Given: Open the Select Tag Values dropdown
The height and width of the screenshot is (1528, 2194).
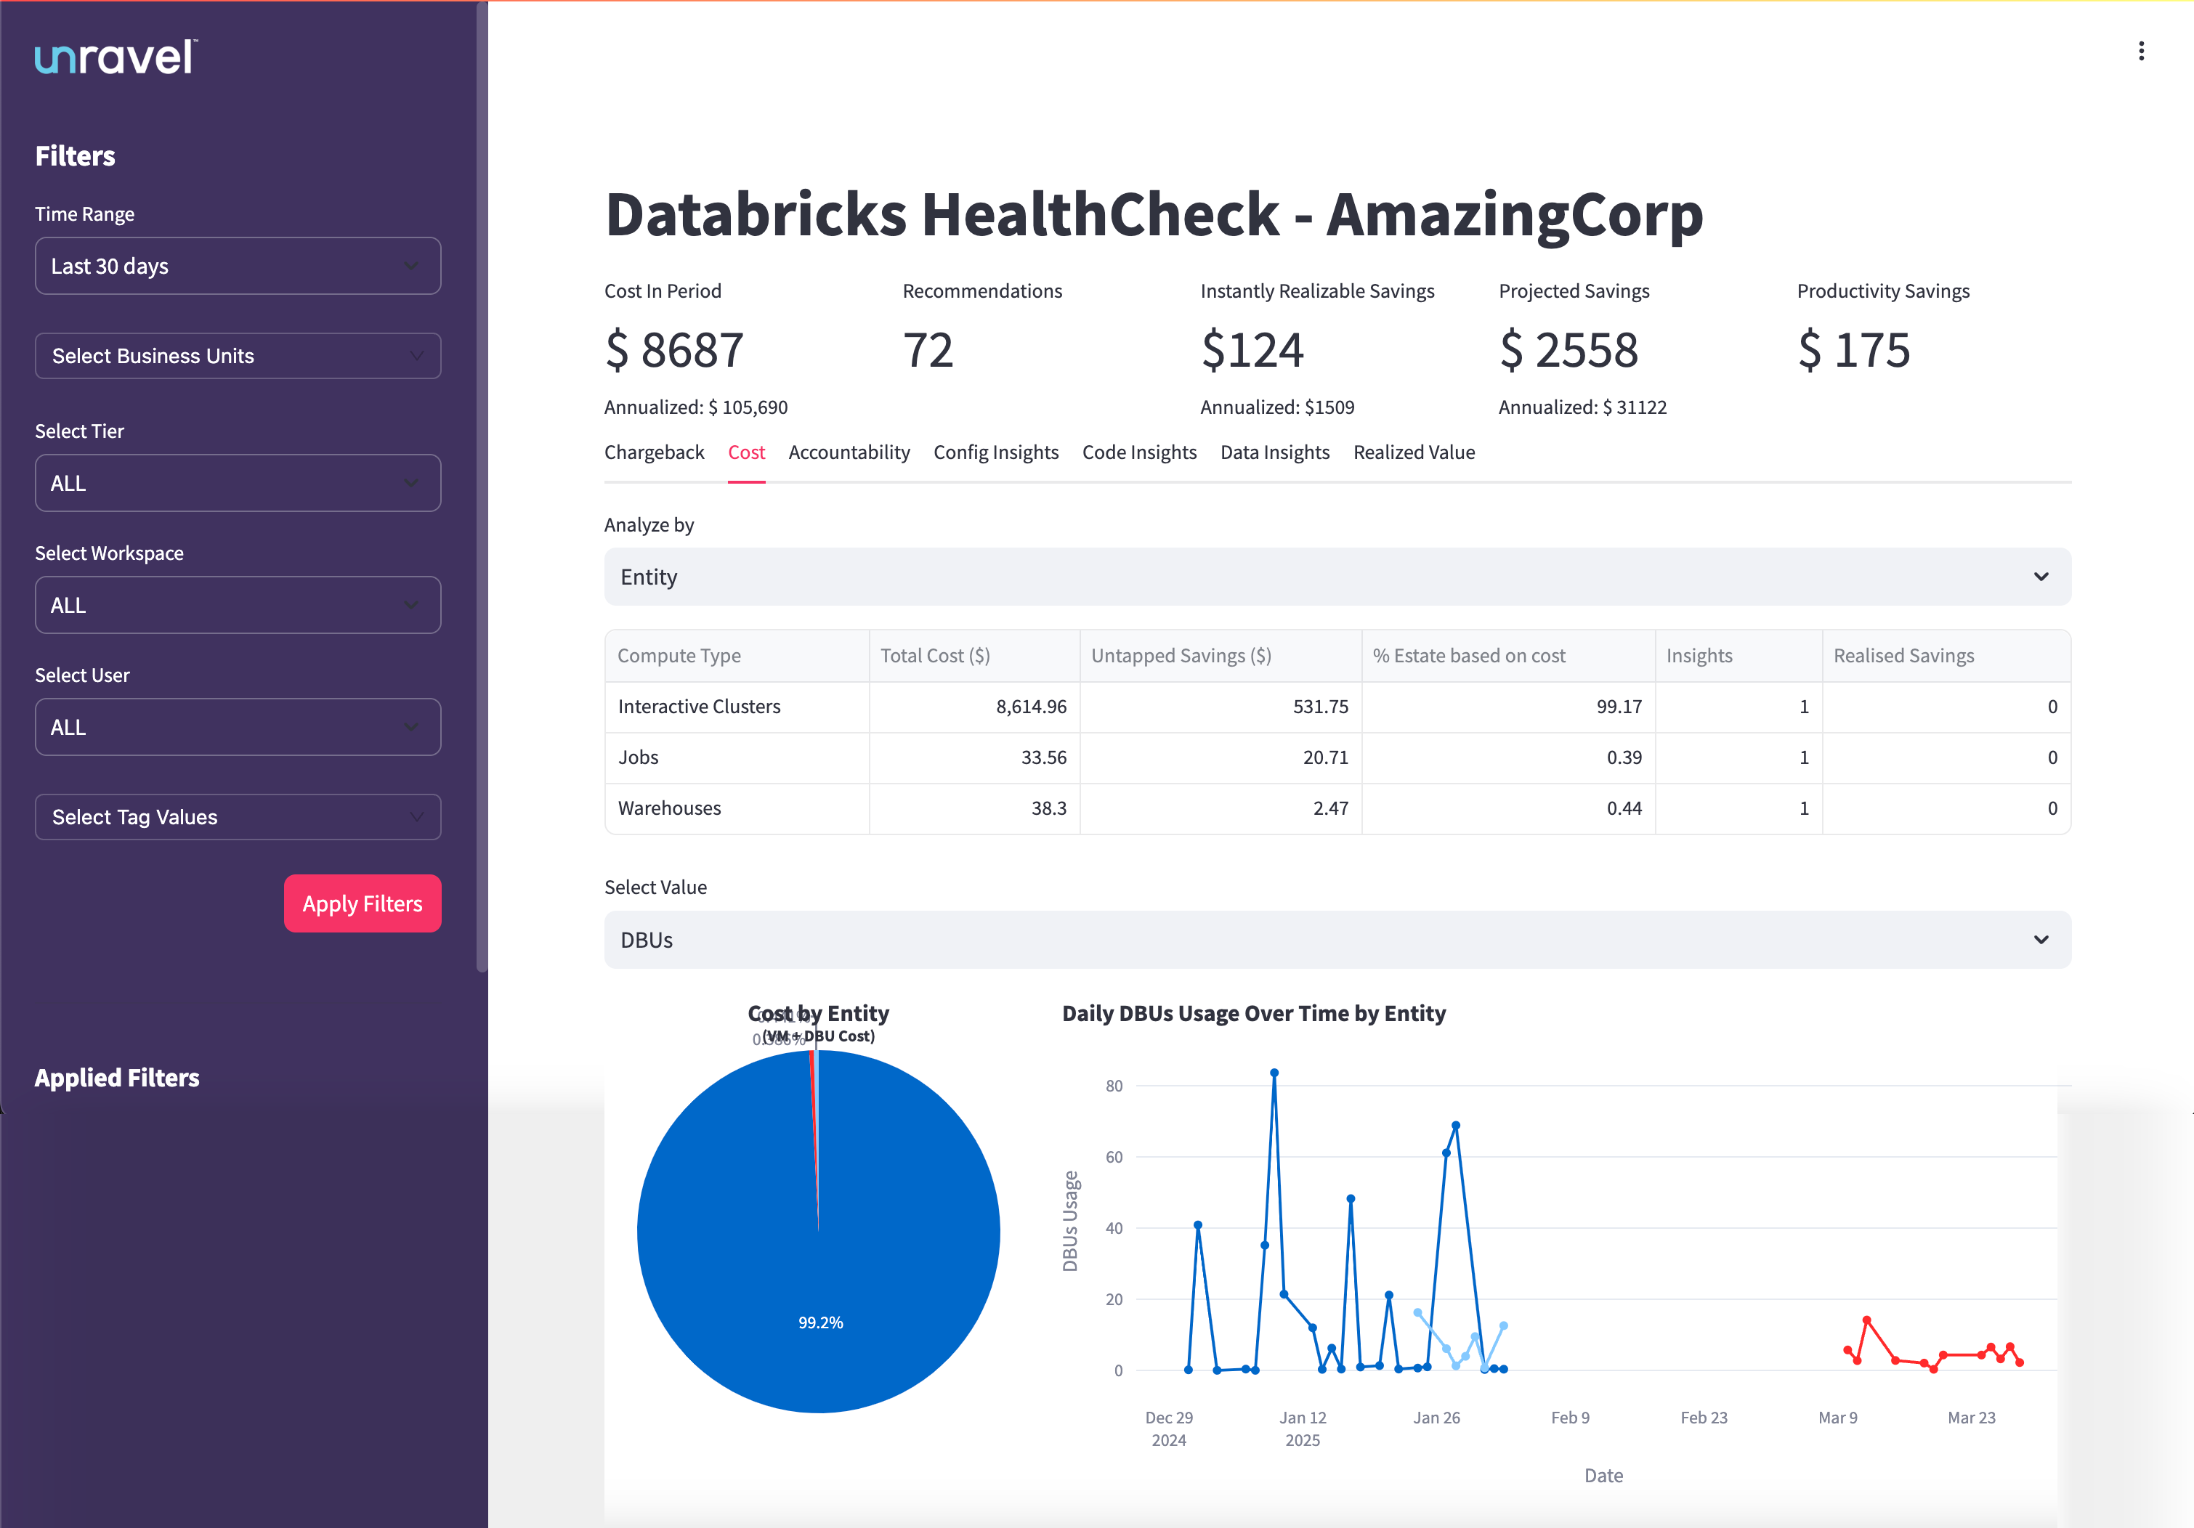Looking at the screenshot, I should (237, 816).
